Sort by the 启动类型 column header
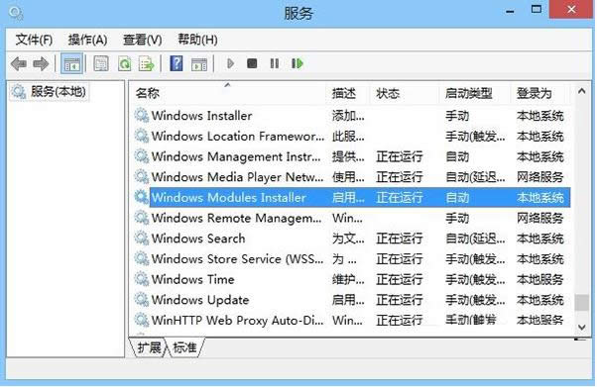Image resolution: width=597 pixels, height=387 pixels. 474,93
